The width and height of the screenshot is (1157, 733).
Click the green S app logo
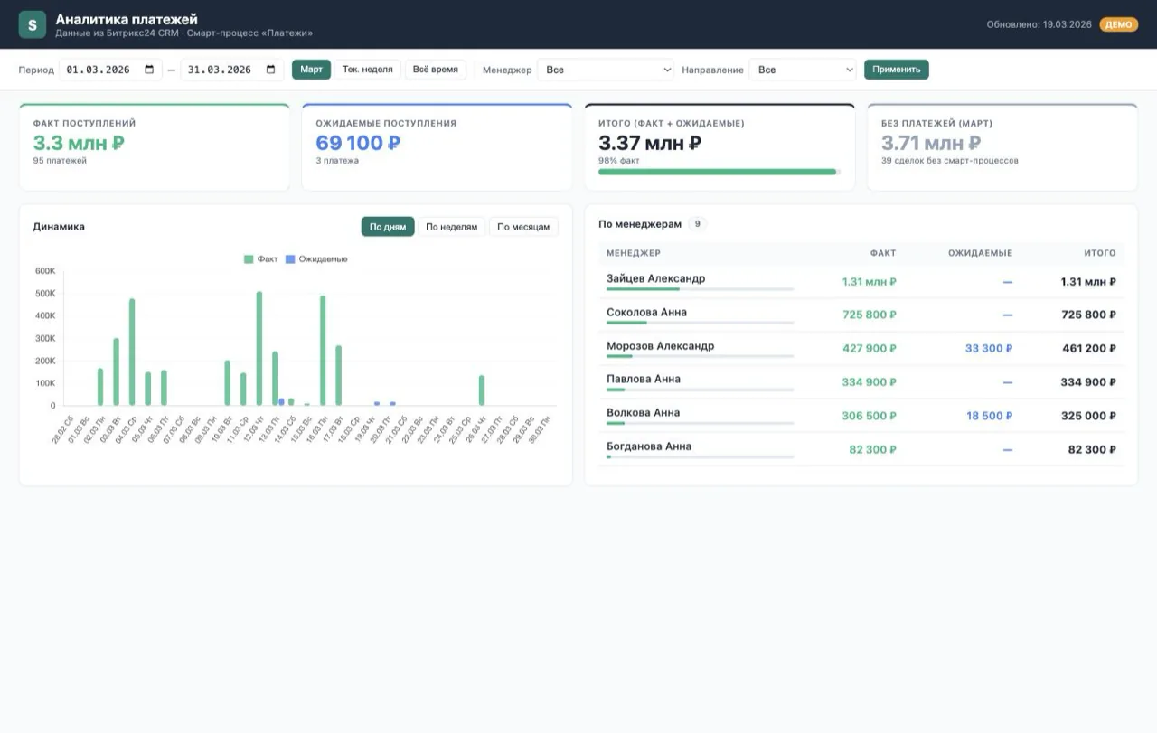click(33, 24)
